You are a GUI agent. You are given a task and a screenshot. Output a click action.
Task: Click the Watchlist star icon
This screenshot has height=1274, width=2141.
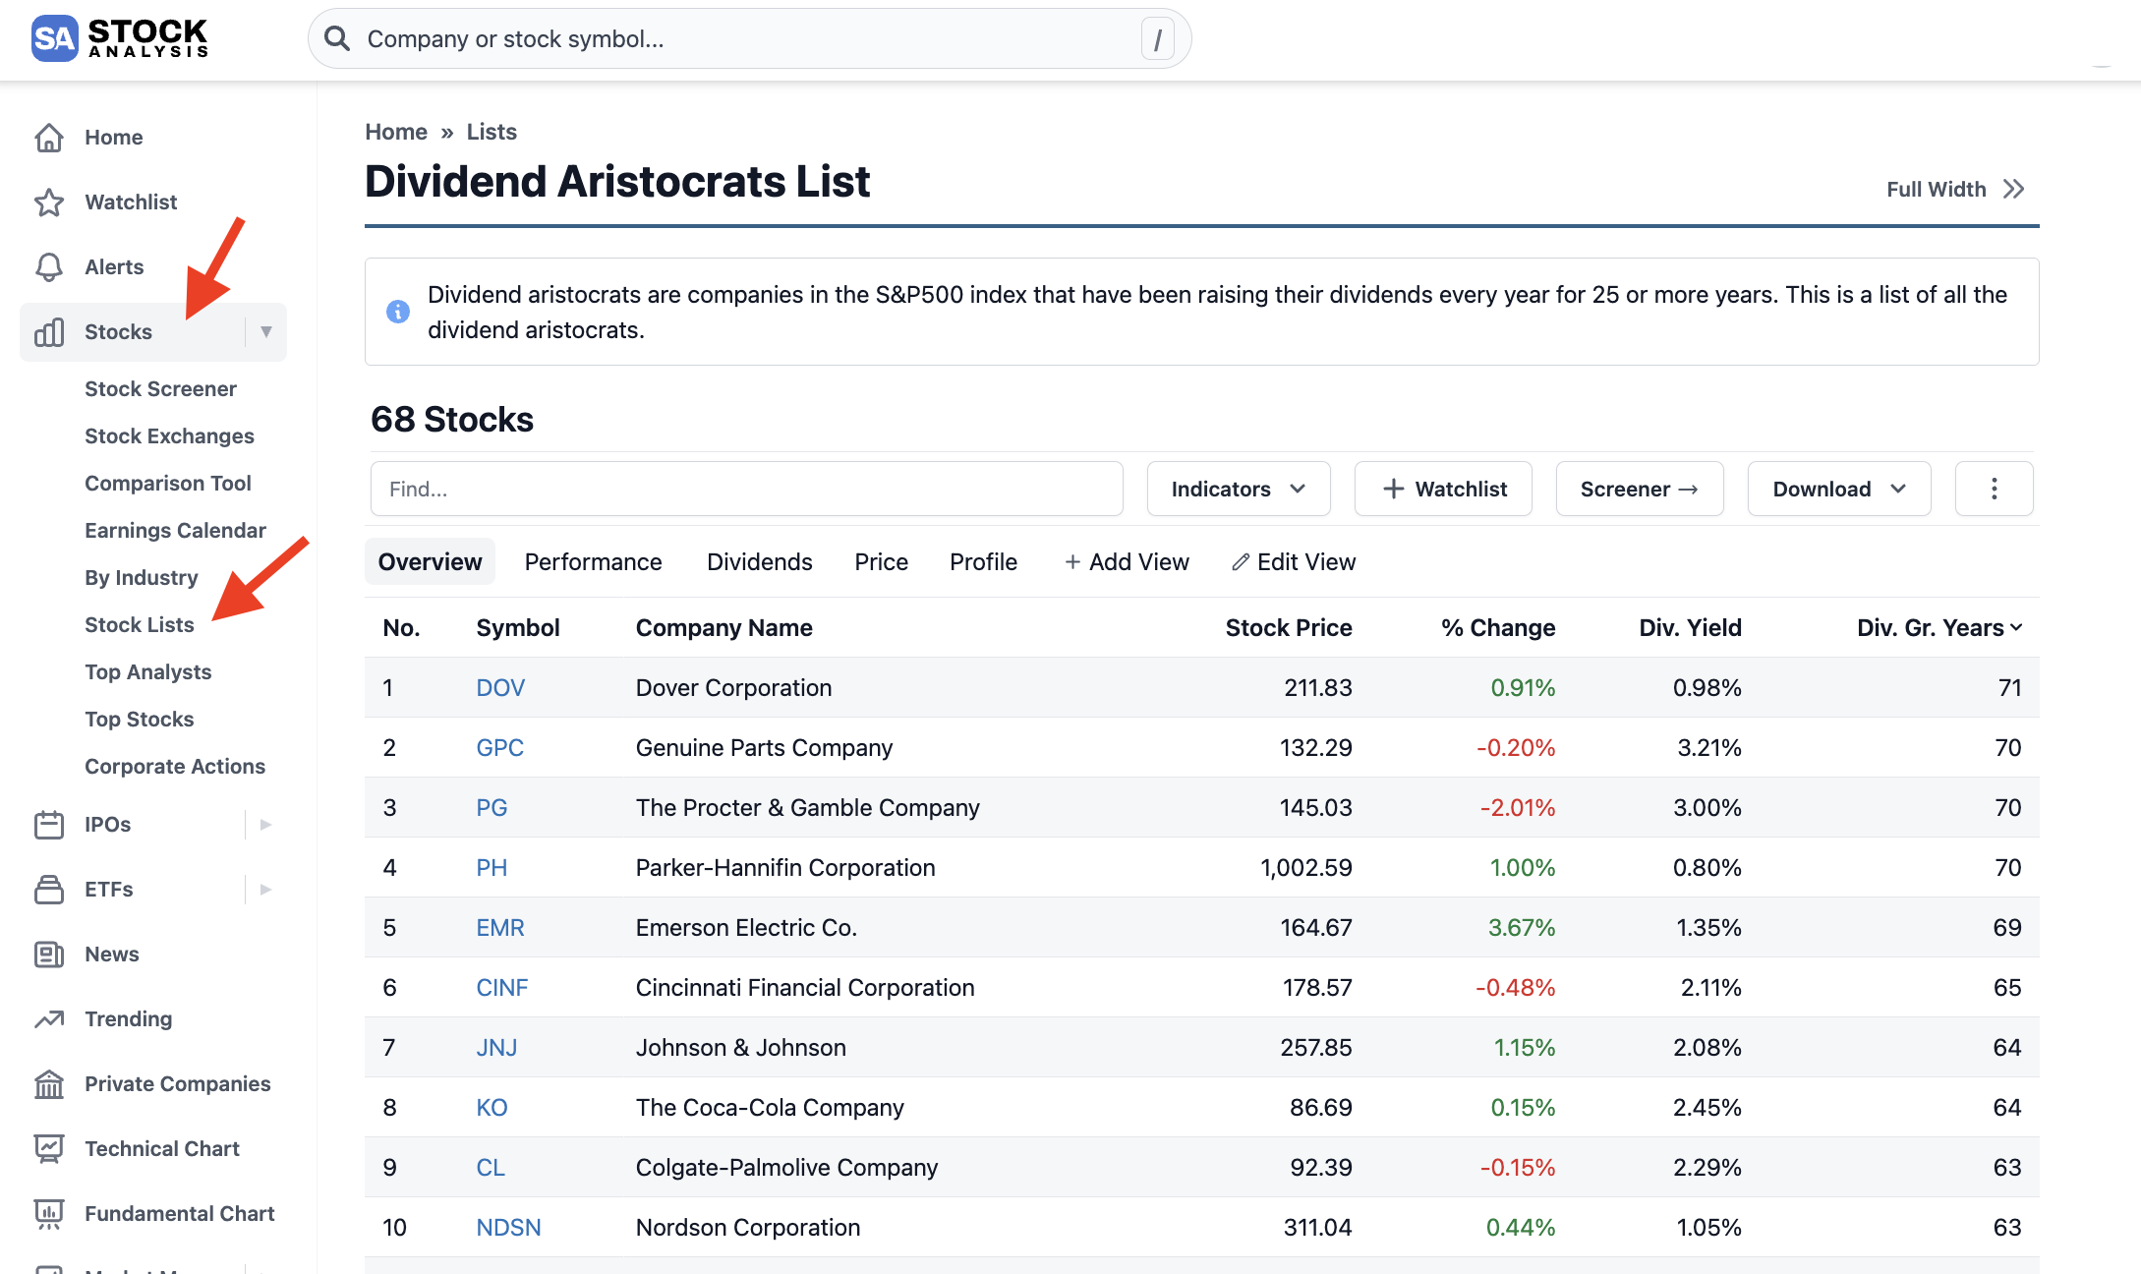pyautogui.click(x=49, y=203)
